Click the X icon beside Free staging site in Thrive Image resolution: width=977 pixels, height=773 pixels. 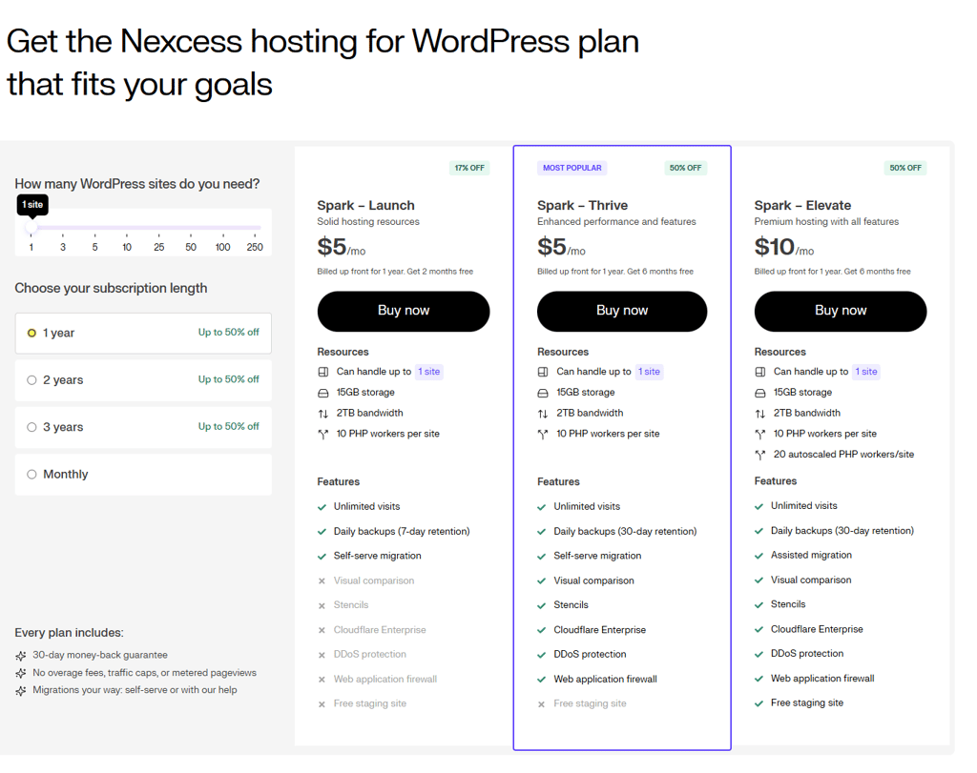pyautogui.click(x=542, y=704)
